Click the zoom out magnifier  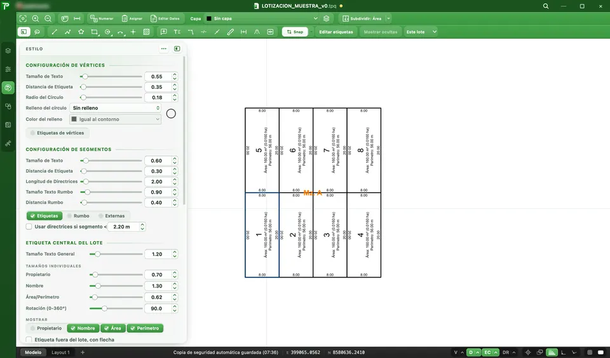[48, 18]
